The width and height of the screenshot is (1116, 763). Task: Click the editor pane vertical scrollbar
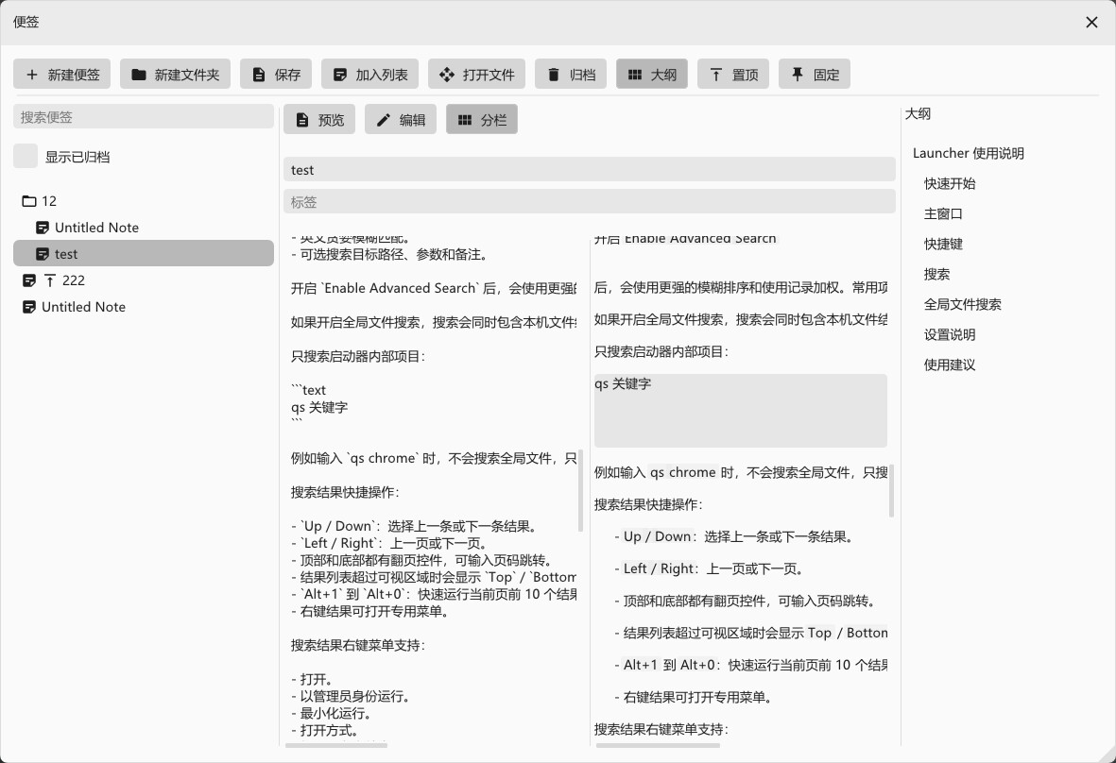coord(581,491)
